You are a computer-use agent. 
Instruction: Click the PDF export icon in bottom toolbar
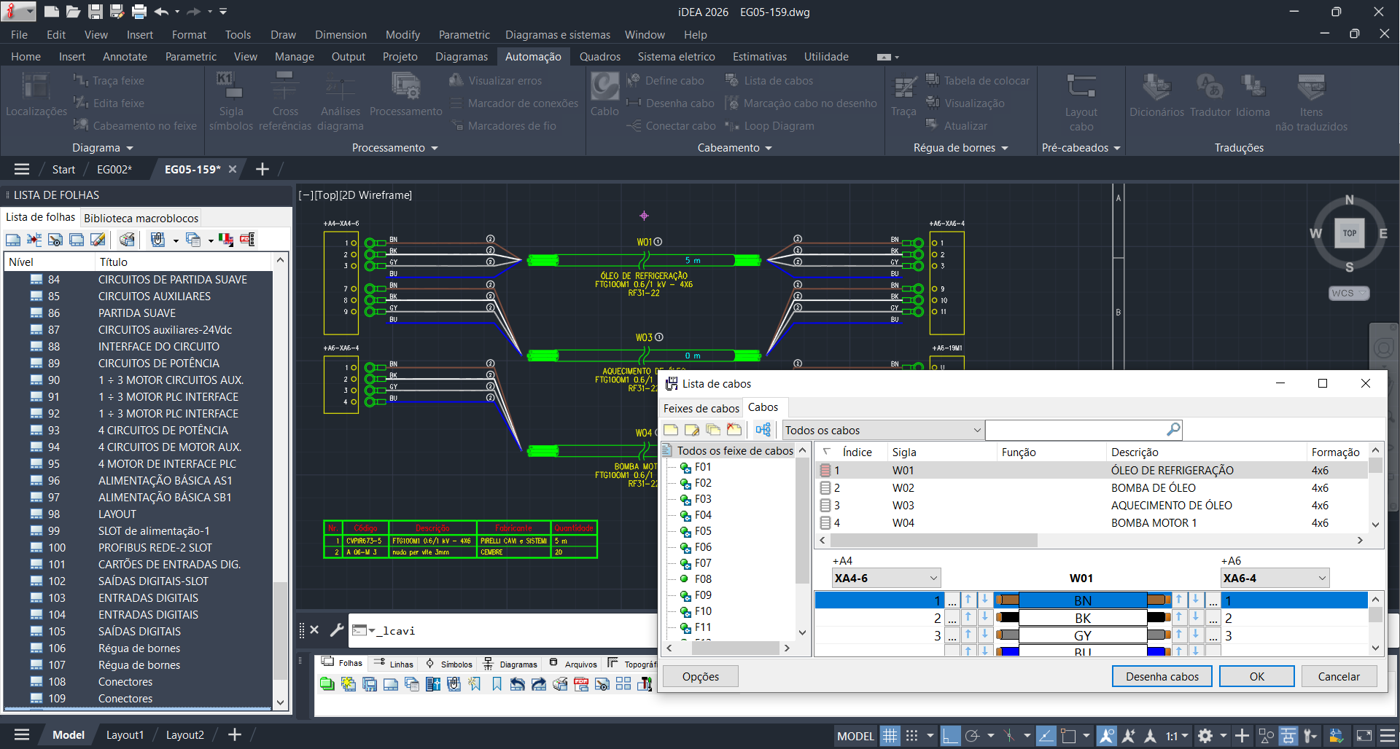click(x=581, y=684)
